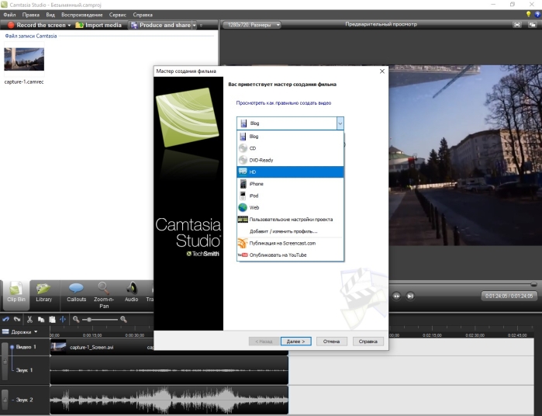Click the zoom in magnifier icon
Image resolution: width=542 pixels, height=416 pixels.
(x=123, y=319)
